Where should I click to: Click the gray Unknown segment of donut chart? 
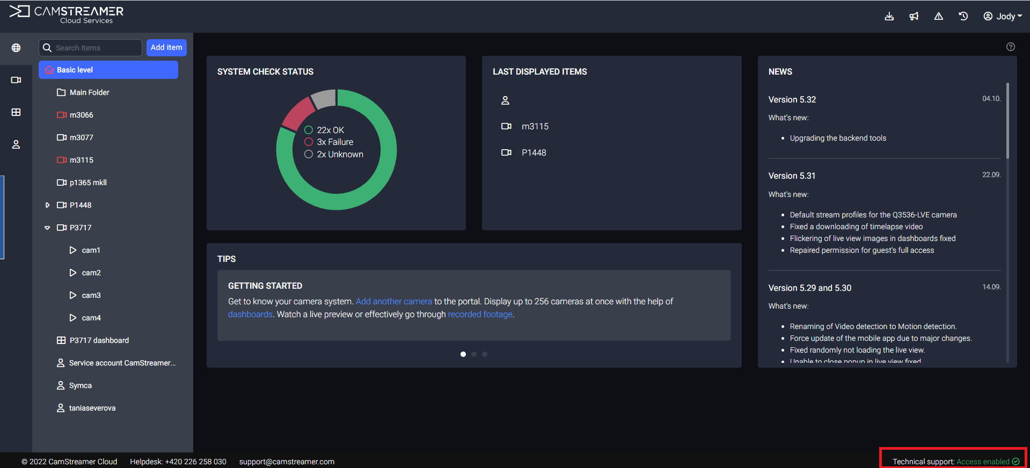click(x=324, y=99)
